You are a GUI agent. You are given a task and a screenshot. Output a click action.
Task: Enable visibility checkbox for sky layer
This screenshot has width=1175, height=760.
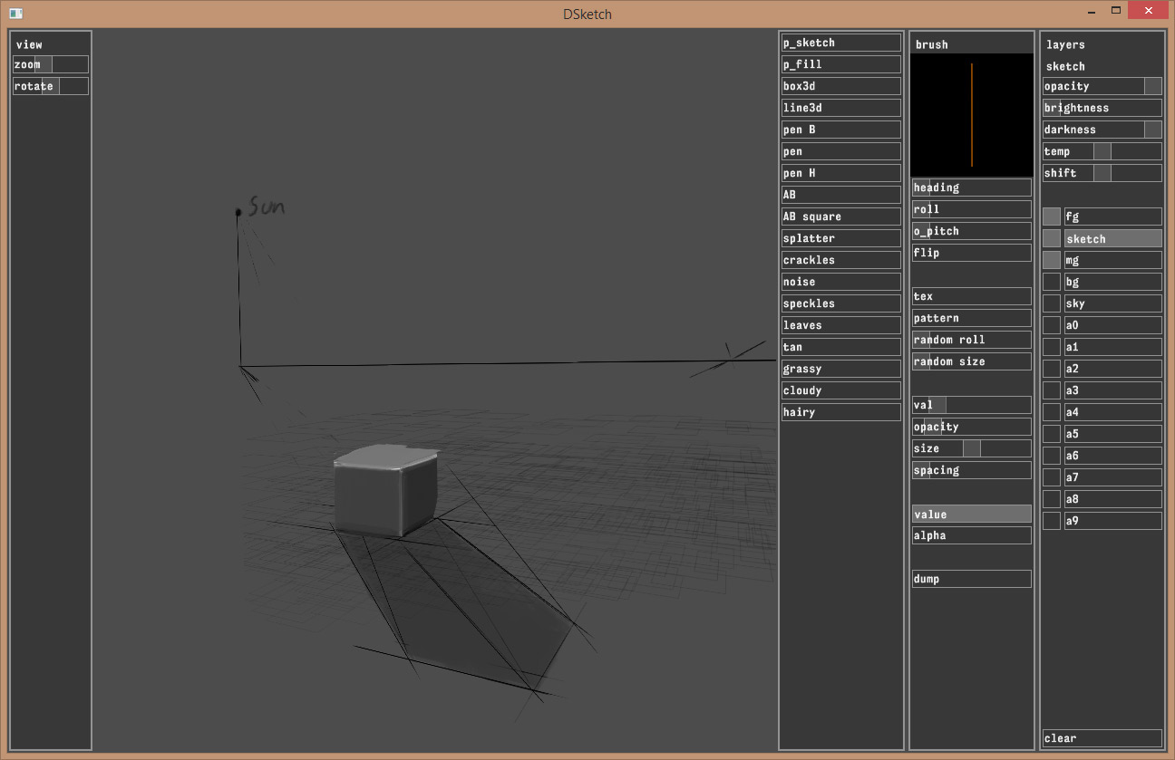point(1052,303)
